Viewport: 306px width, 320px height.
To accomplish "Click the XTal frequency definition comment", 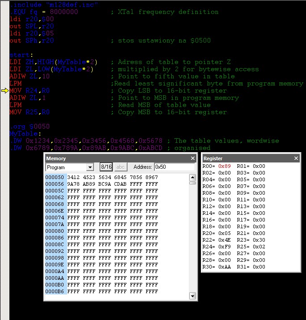I will (x=165, y=12).
